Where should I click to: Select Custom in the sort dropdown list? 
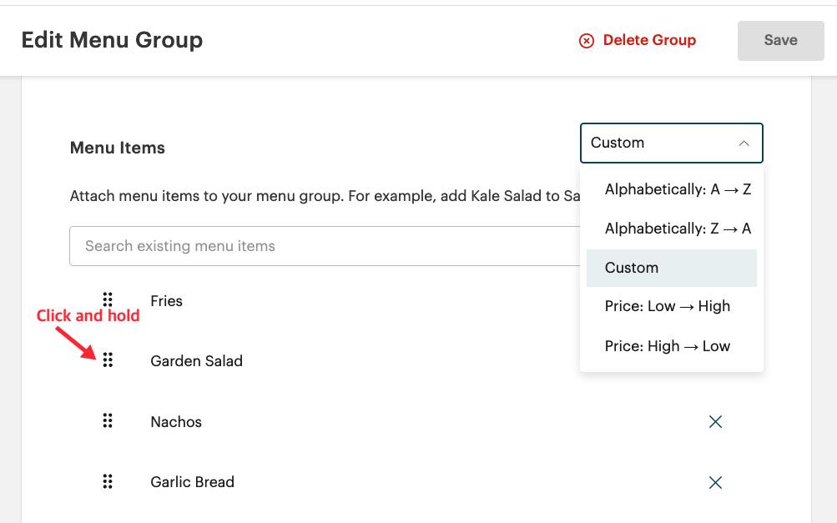pos(632,267)
